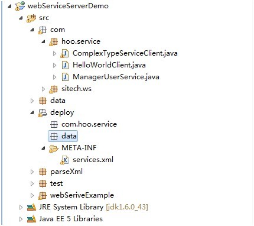The width and height of the screenshot is (254, 226).
Task: Click the ComplexTypeServiceClient.java file icon
Action: tap(64, 53)
